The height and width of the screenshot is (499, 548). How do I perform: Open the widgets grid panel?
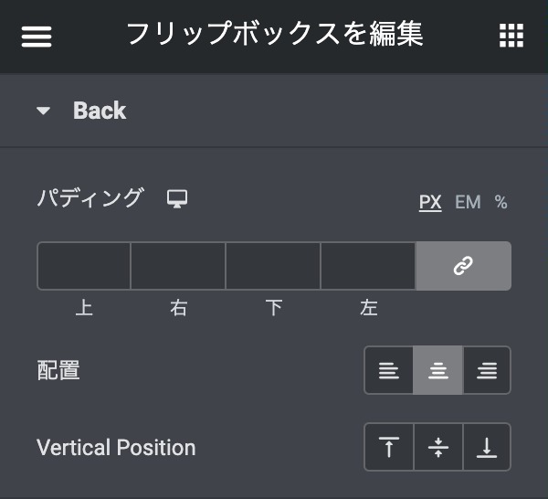511,37
